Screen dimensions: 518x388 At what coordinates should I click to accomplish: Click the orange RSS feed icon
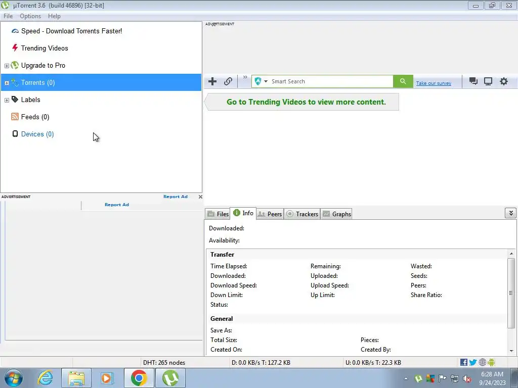15,117
